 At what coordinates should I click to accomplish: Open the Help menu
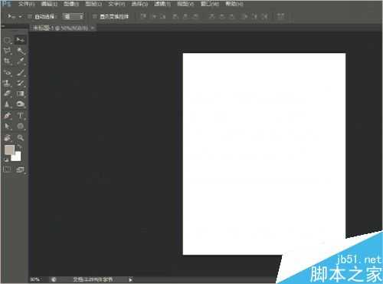[x=234, y=4]
